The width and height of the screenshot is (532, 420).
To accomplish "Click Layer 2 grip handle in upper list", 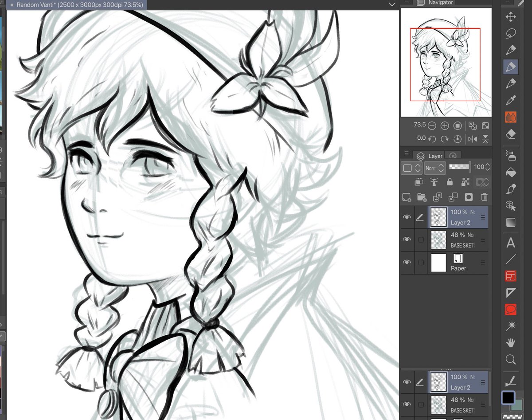I will click(x=483, y=217).
